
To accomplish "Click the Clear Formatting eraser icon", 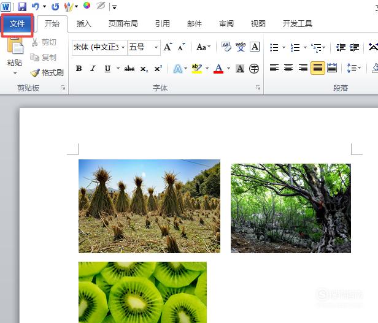I will pos(226,47).
